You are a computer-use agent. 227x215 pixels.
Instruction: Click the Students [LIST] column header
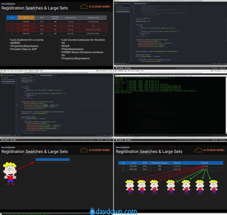(x=93, y=17)
